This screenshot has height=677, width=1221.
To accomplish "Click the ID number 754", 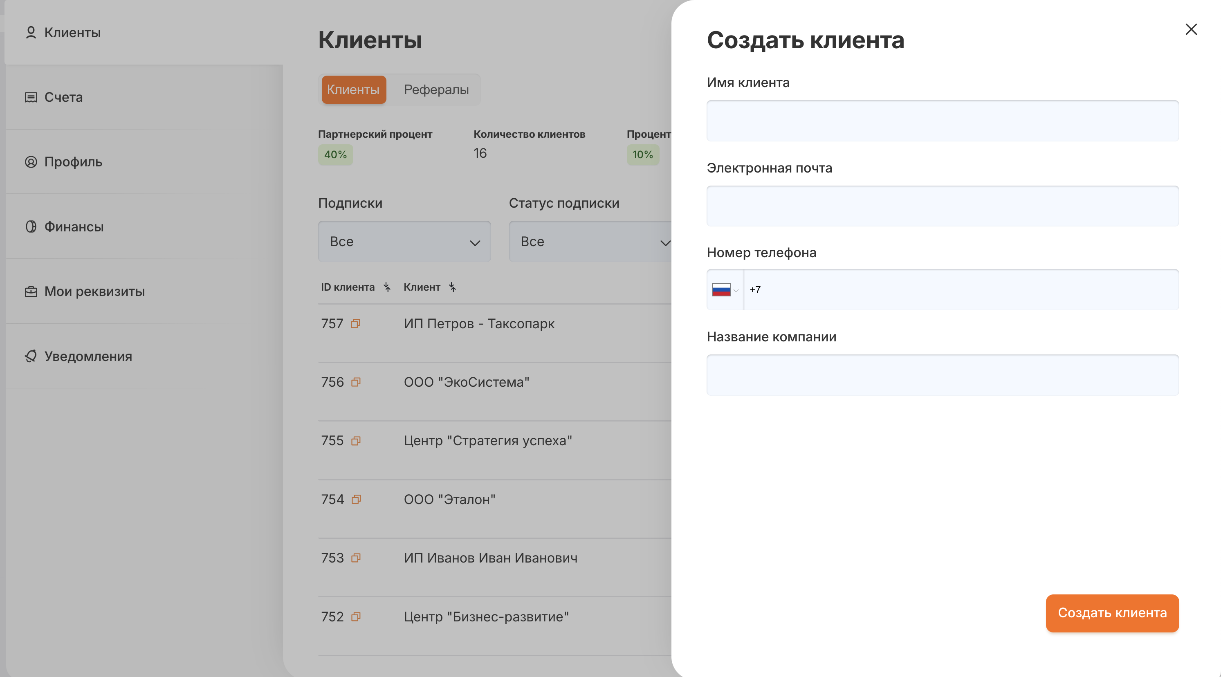I will point(332,499).
